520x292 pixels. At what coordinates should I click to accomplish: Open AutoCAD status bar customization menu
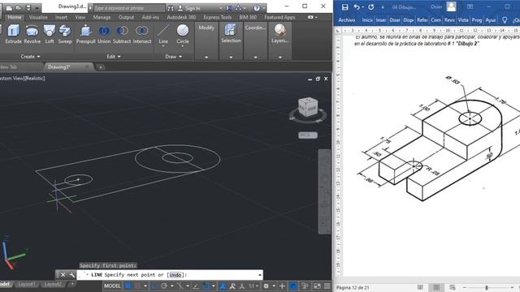(x=327, y=286)
